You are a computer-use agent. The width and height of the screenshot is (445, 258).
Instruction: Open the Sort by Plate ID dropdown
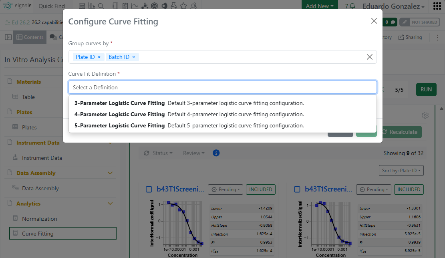401,171
